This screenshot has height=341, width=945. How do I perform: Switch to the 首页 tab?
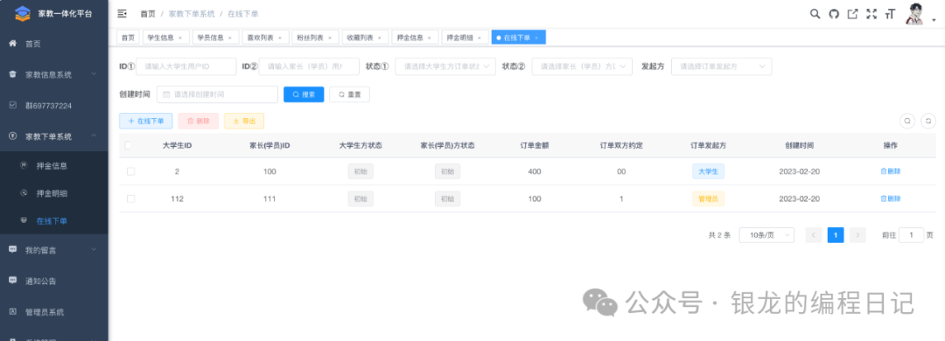click(128, 38)
